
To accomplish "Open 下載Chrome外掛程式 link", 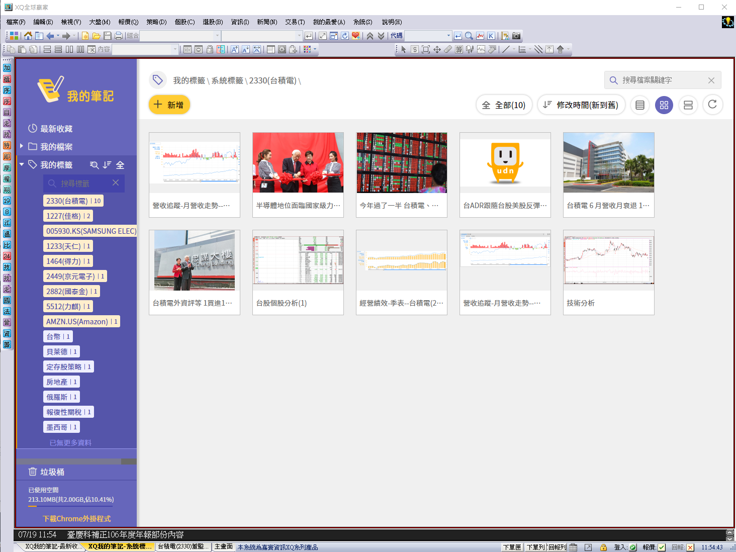I will click(76, 519).
